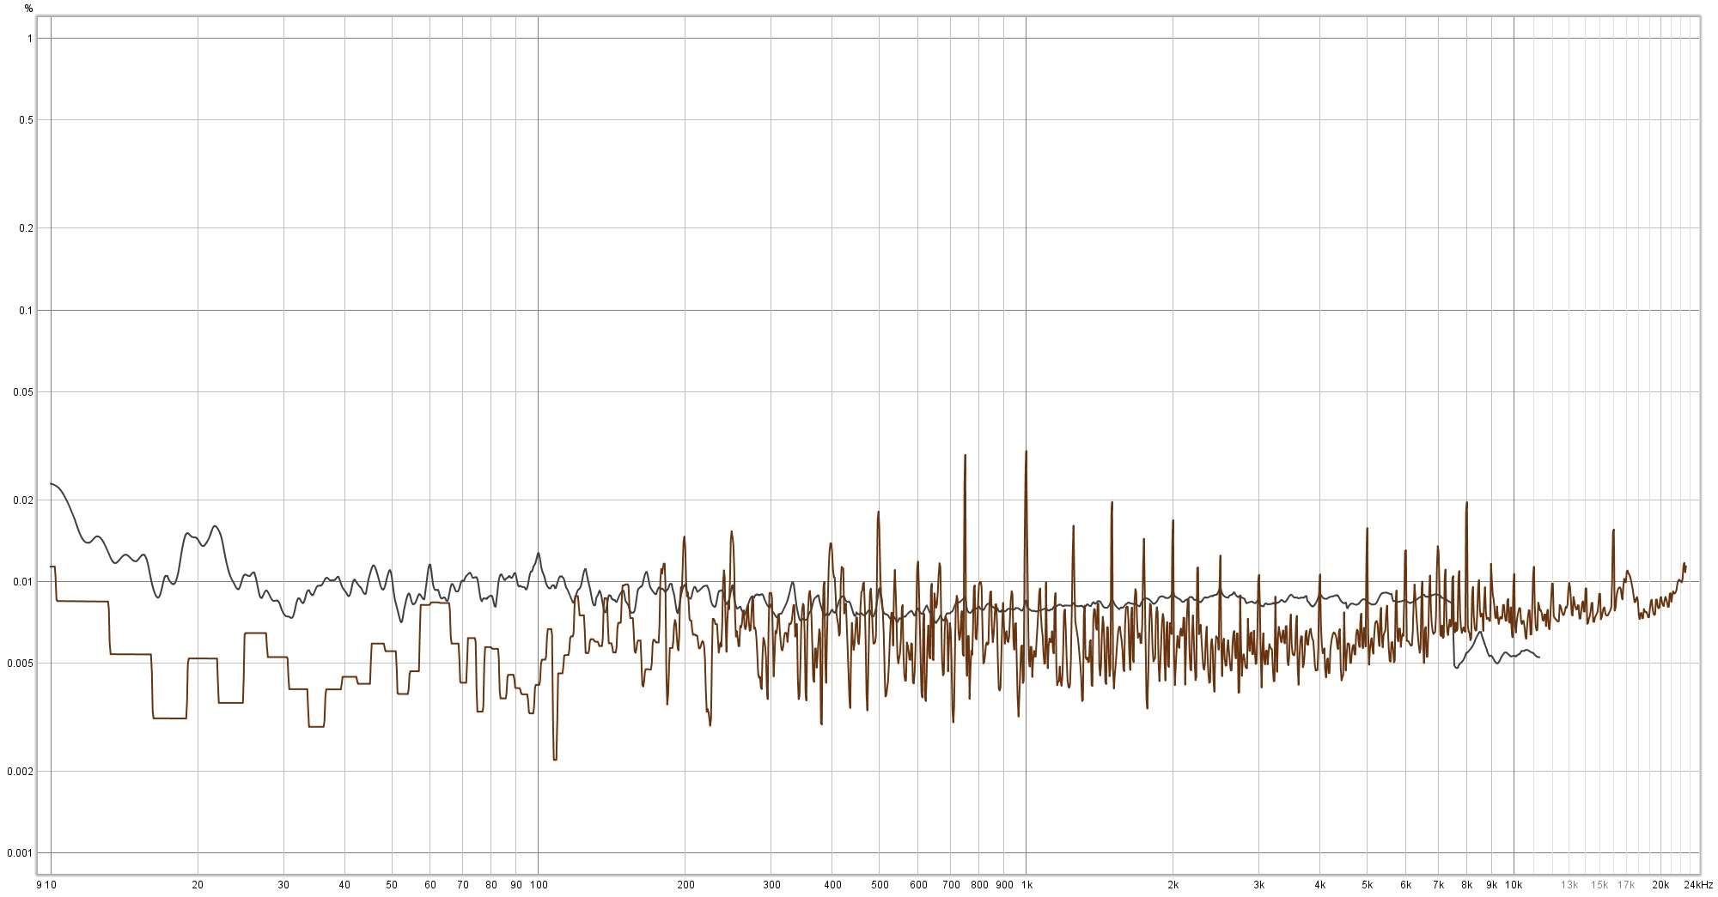Select the 1k frequency axis label
Viewport: 1718px width, 897px height.
click(1027, 885)
